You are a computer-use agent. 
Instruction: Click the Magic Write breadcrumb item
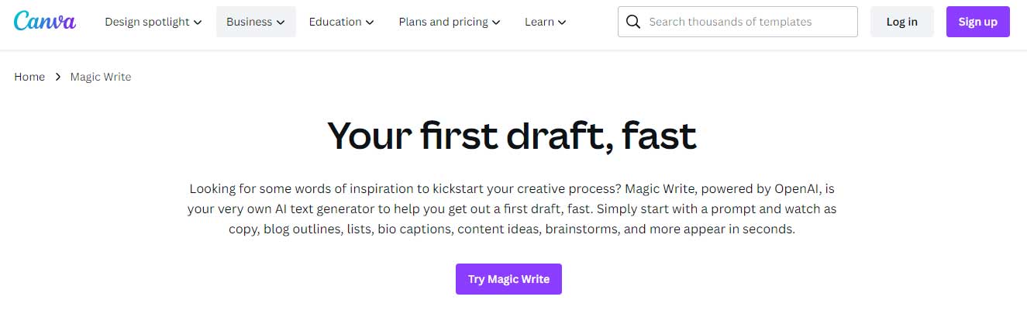(x=101, y=77)
